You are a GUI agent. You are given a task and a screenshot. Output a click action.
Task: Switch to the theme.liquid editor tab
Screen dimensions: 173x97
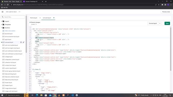(34, 18)
